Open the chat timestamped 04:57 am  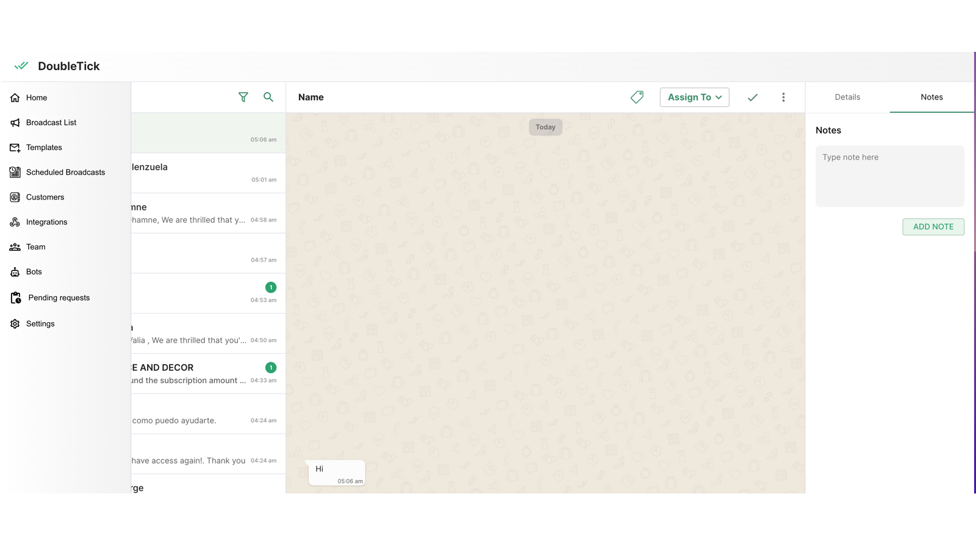pyautogui.click(x=209, y=254)
